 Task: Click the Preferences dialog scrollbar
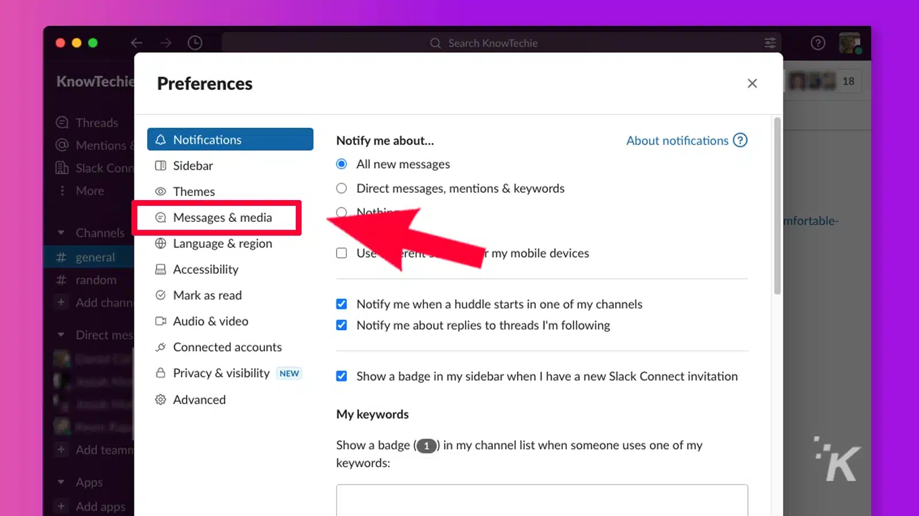[x=777, y=206]
